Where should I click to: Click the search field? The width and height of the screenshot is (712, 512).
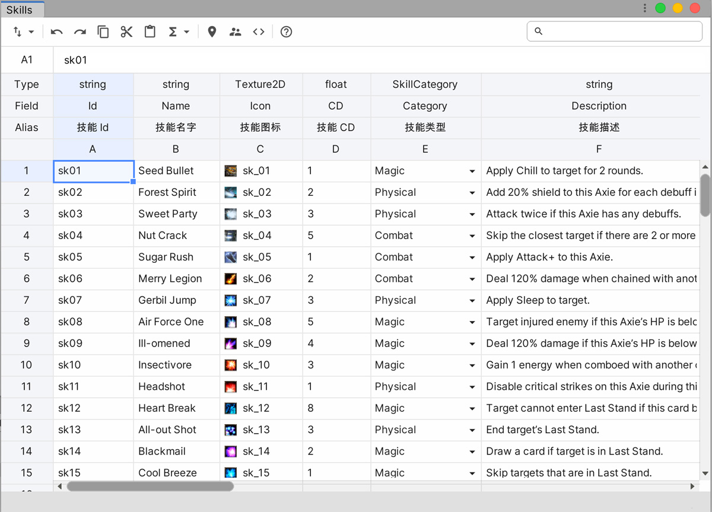[614, 31]
